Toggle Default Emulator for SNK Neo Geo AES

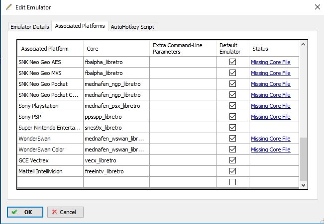click(232, 62)
